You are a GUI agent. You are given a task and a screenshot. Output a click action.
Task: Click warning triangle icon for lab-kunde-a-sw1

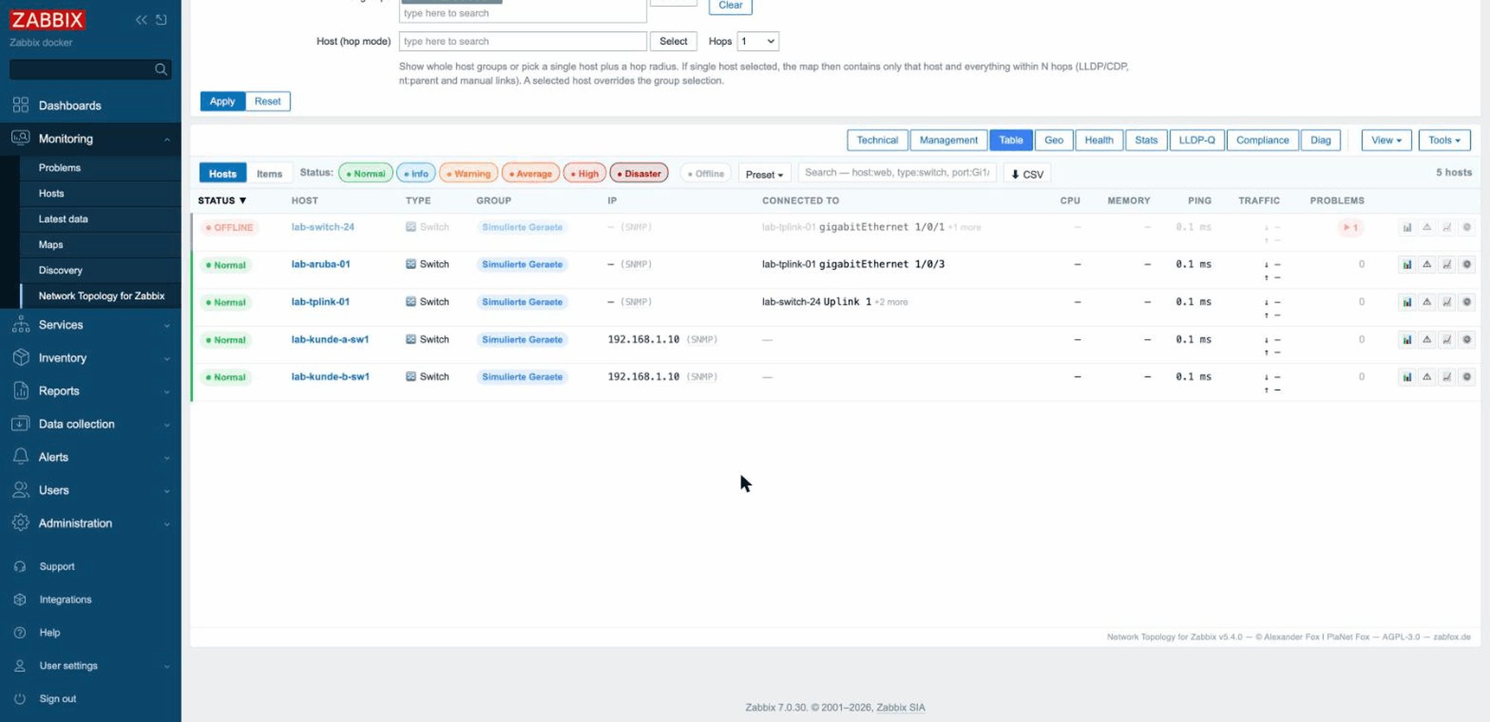1427,340
